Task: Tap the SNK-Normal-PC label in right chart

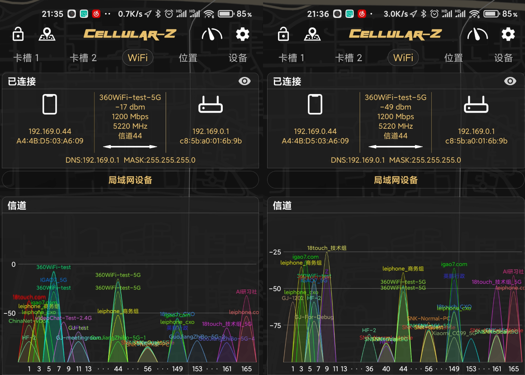Action: [429, 319]
